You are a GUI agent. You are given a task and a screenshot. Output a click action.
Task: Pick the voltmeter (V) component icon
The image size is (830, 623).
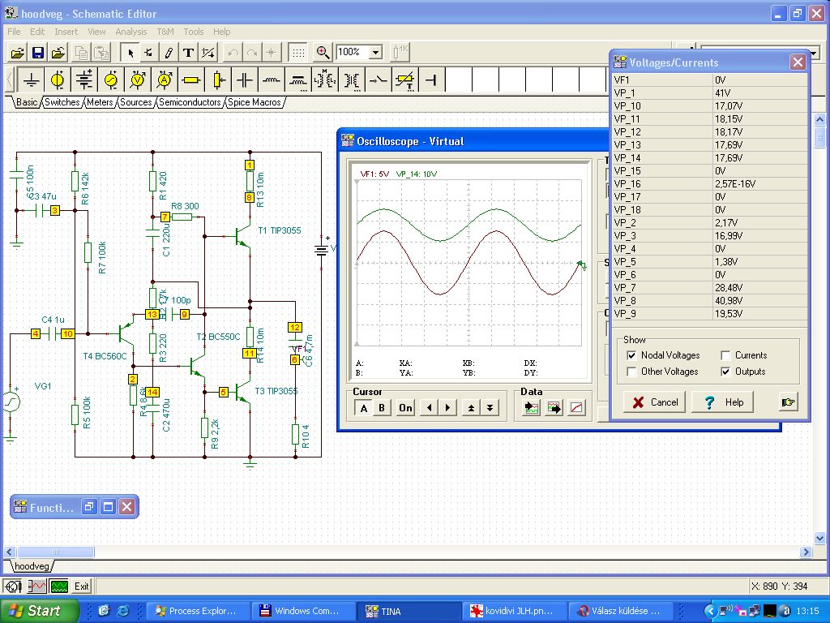click(138, 80)
